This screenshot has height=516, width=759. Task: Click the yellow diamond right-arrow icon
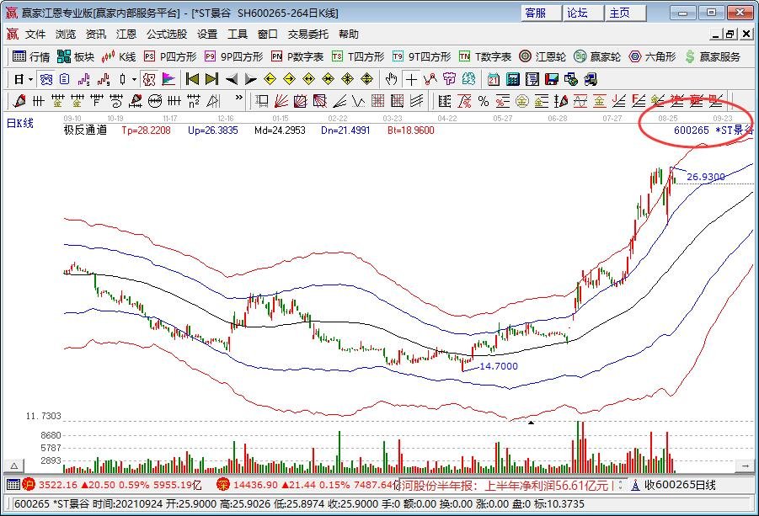(x=290, y=79)
